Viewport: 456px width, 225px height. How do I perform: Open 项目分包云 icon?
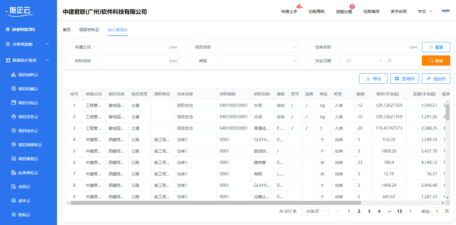(14, 103)
